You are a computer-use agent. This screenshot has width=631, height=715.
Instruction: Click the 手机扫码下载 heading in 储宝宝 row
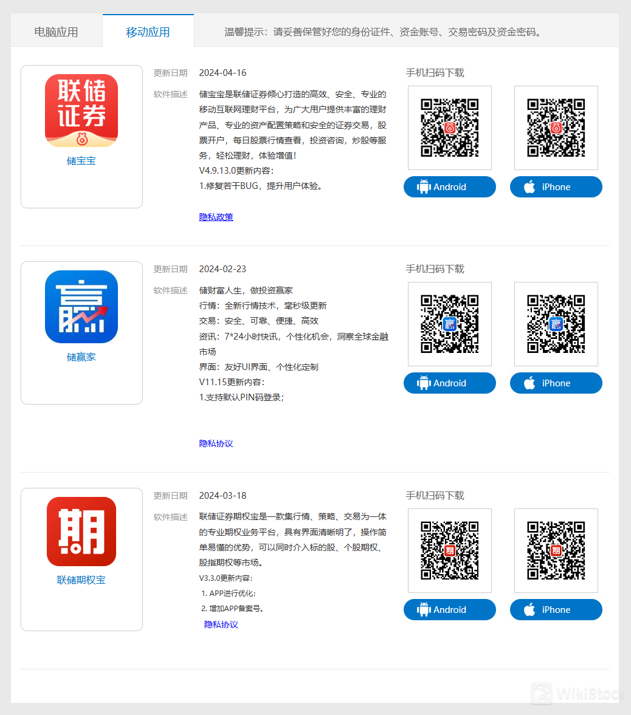435,73
